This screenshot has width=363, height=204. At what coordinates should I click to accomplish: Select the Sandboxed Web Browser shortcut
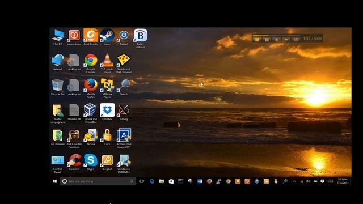click(124, 63)
